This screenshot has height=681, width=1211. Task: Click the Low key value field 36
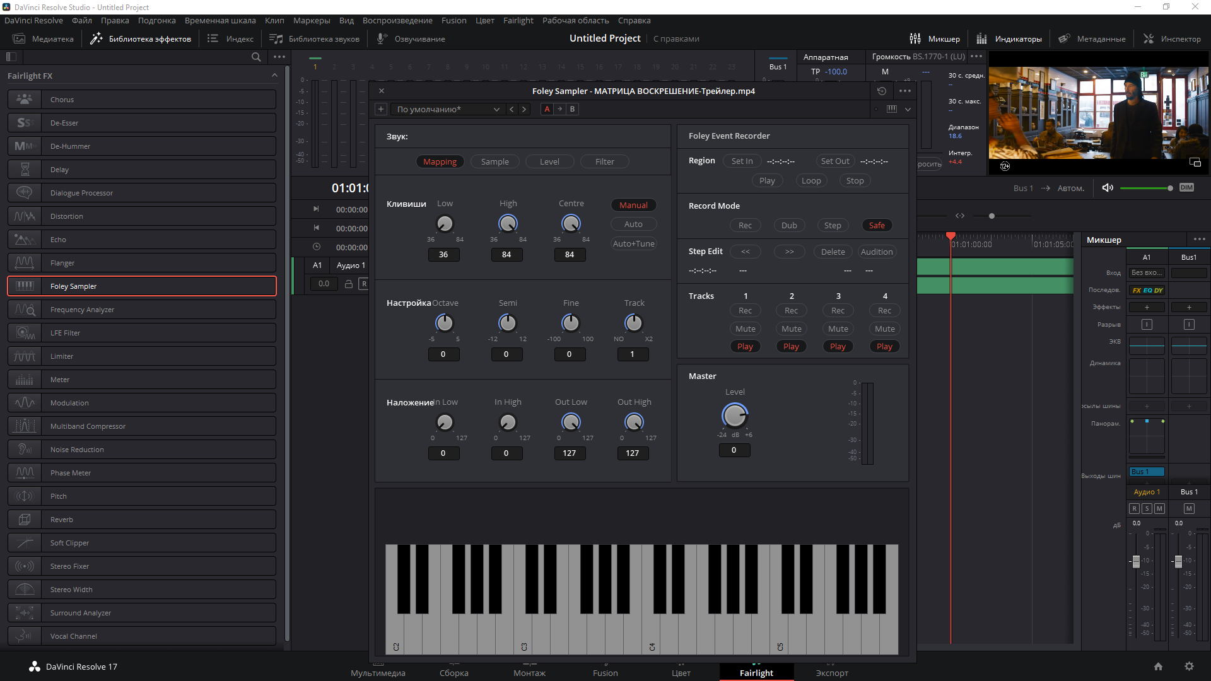tap(443, 255)
